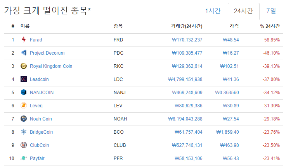
Task: Click the Leadcoin logo icon
Action: click(24, 79)
